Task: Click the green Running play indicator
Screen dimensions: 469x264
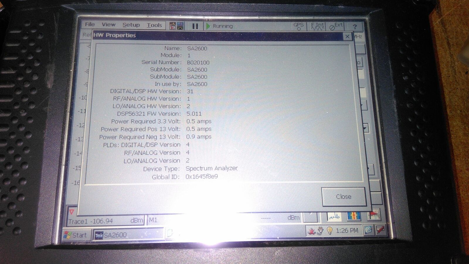Action: coord(208,26)
